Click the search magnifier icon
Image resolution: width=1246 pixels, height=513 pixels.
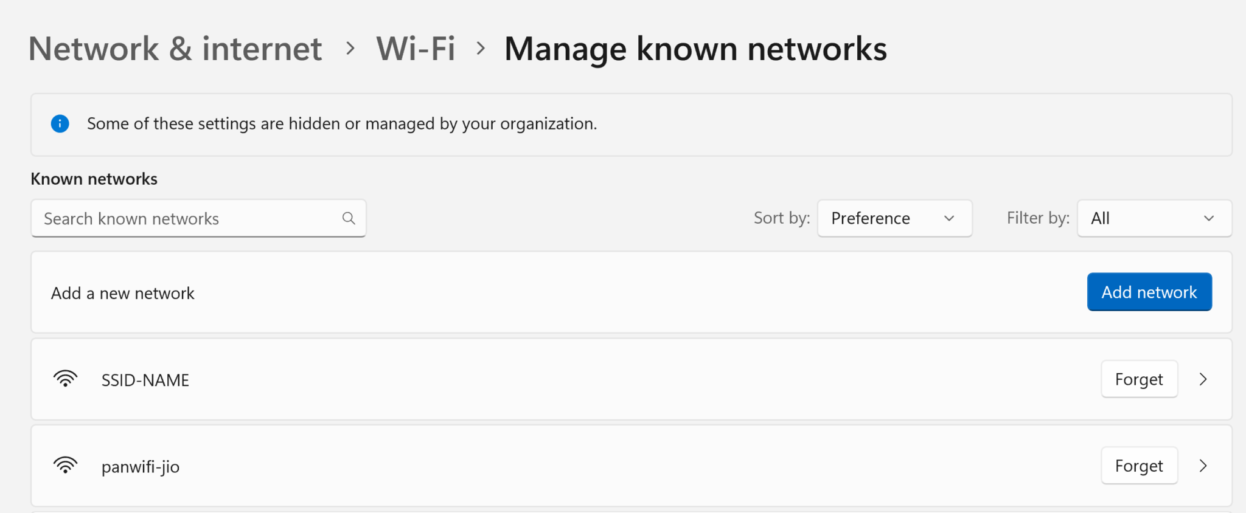point(349,218)
